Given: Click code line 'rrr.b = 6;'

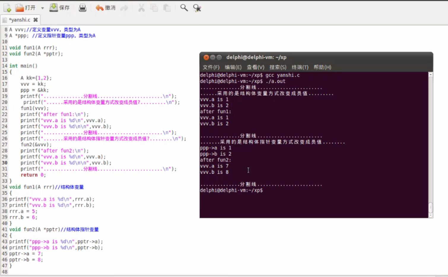Looking at the screenshot, I should (x=23, y=217).
